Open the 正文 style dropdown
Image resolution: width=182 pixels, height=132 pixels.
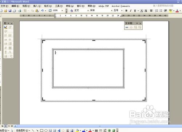click(x=88, y=11)
